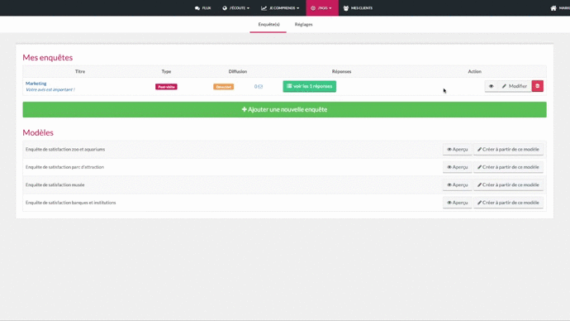Click Aperçu for the musée template
Viewport: 570px width, 321px height.
458,184
